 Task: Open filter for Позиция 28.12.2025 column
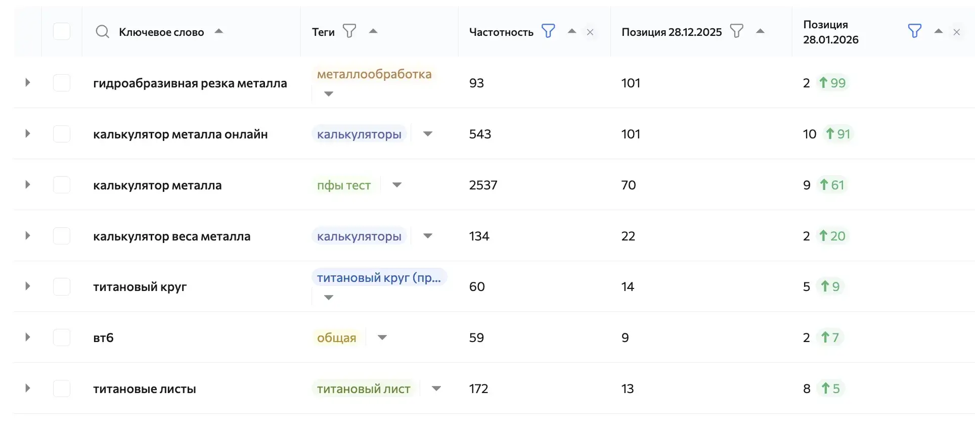(737, 31)
